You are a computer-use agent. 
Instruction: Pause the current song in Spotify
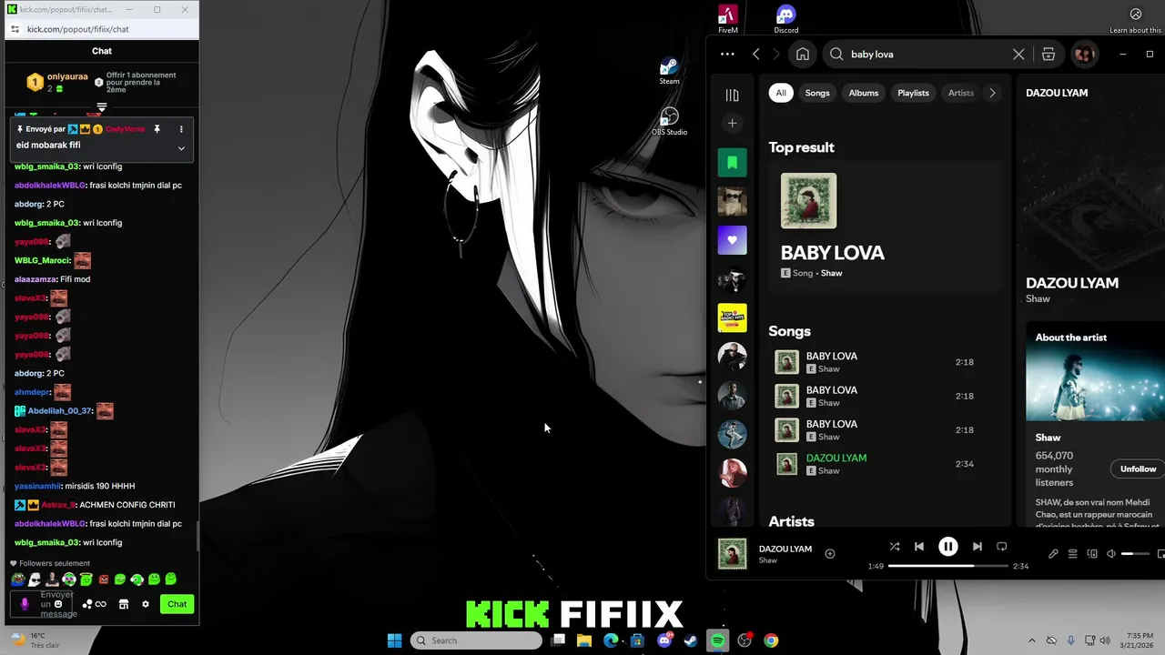tap(947, 547)
